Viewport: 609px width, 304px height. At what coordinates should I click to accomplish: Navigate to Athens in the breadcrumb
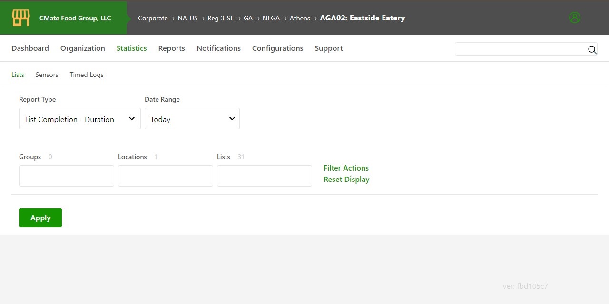coord(300,19)
